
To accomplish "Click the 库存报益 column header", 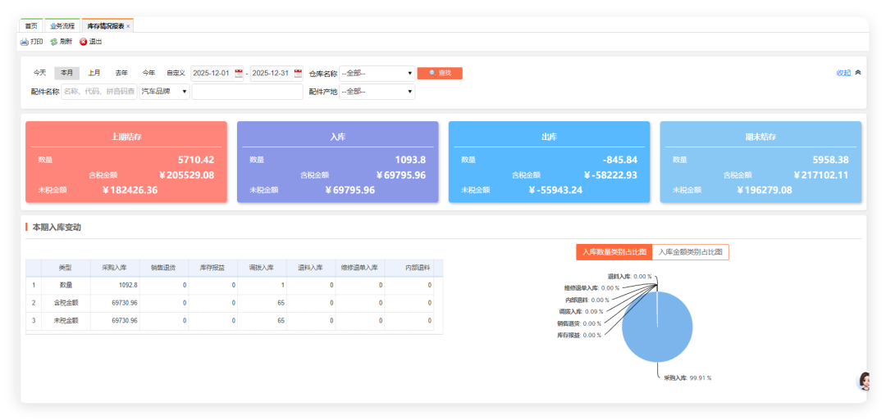I will 213,268.
